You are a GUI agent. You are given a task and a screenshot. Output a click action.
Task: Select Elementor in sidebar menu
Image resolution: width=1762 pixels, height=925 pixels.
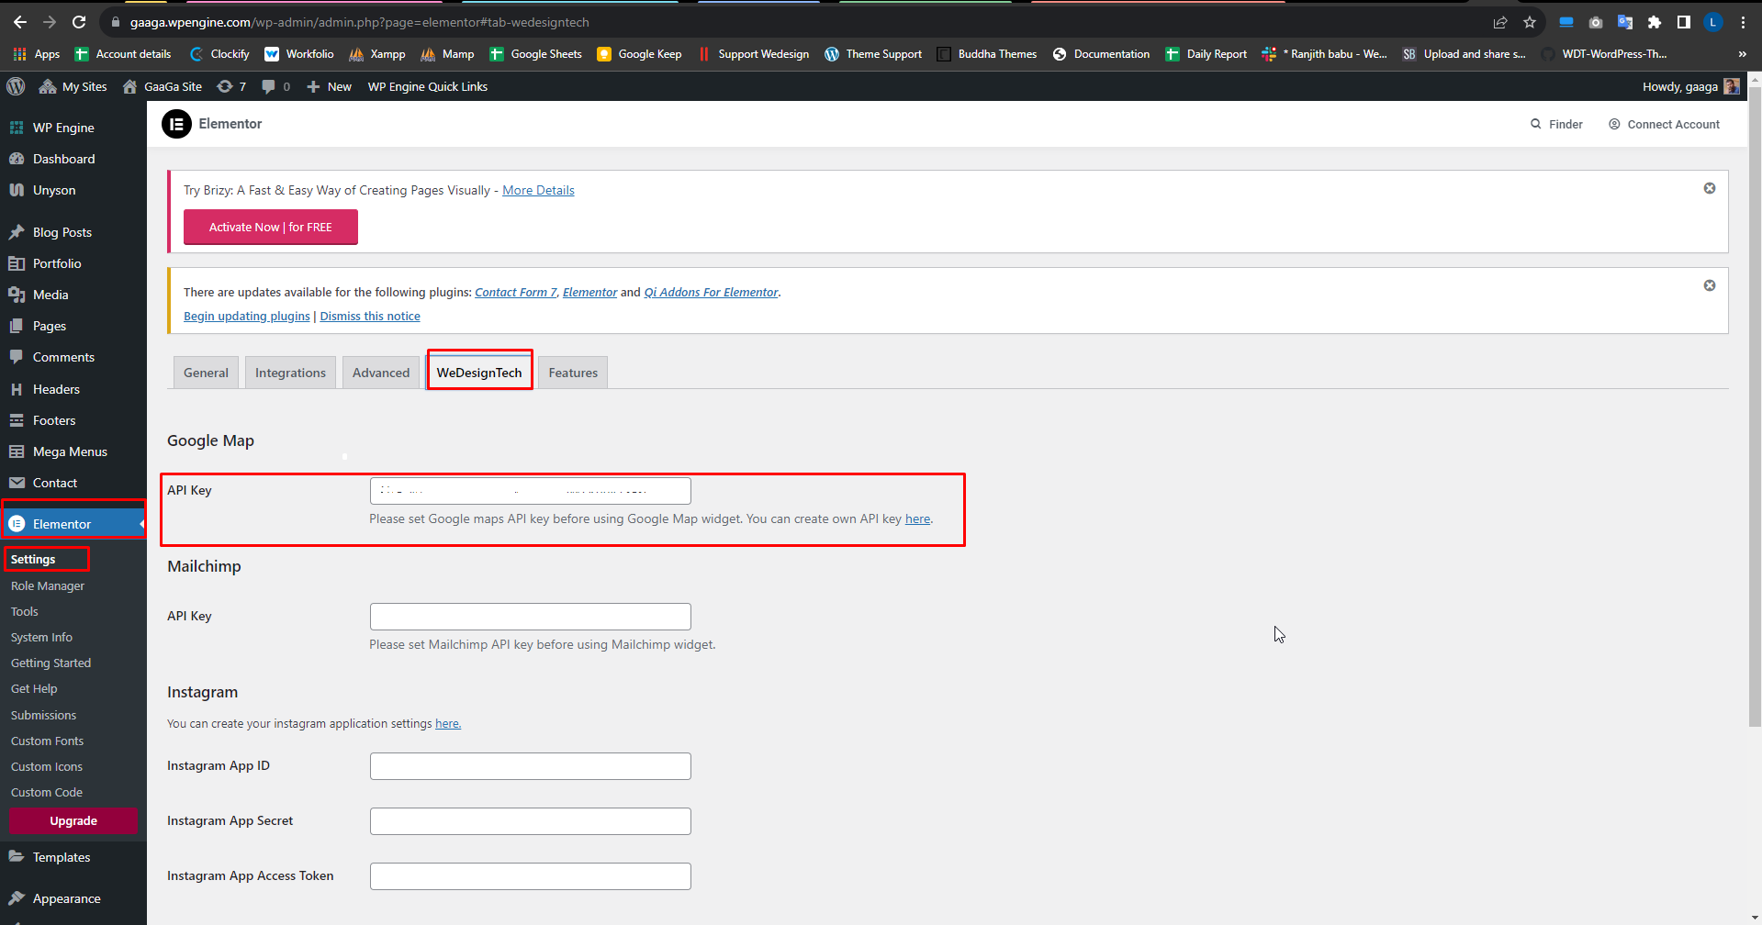coord(73,524)
